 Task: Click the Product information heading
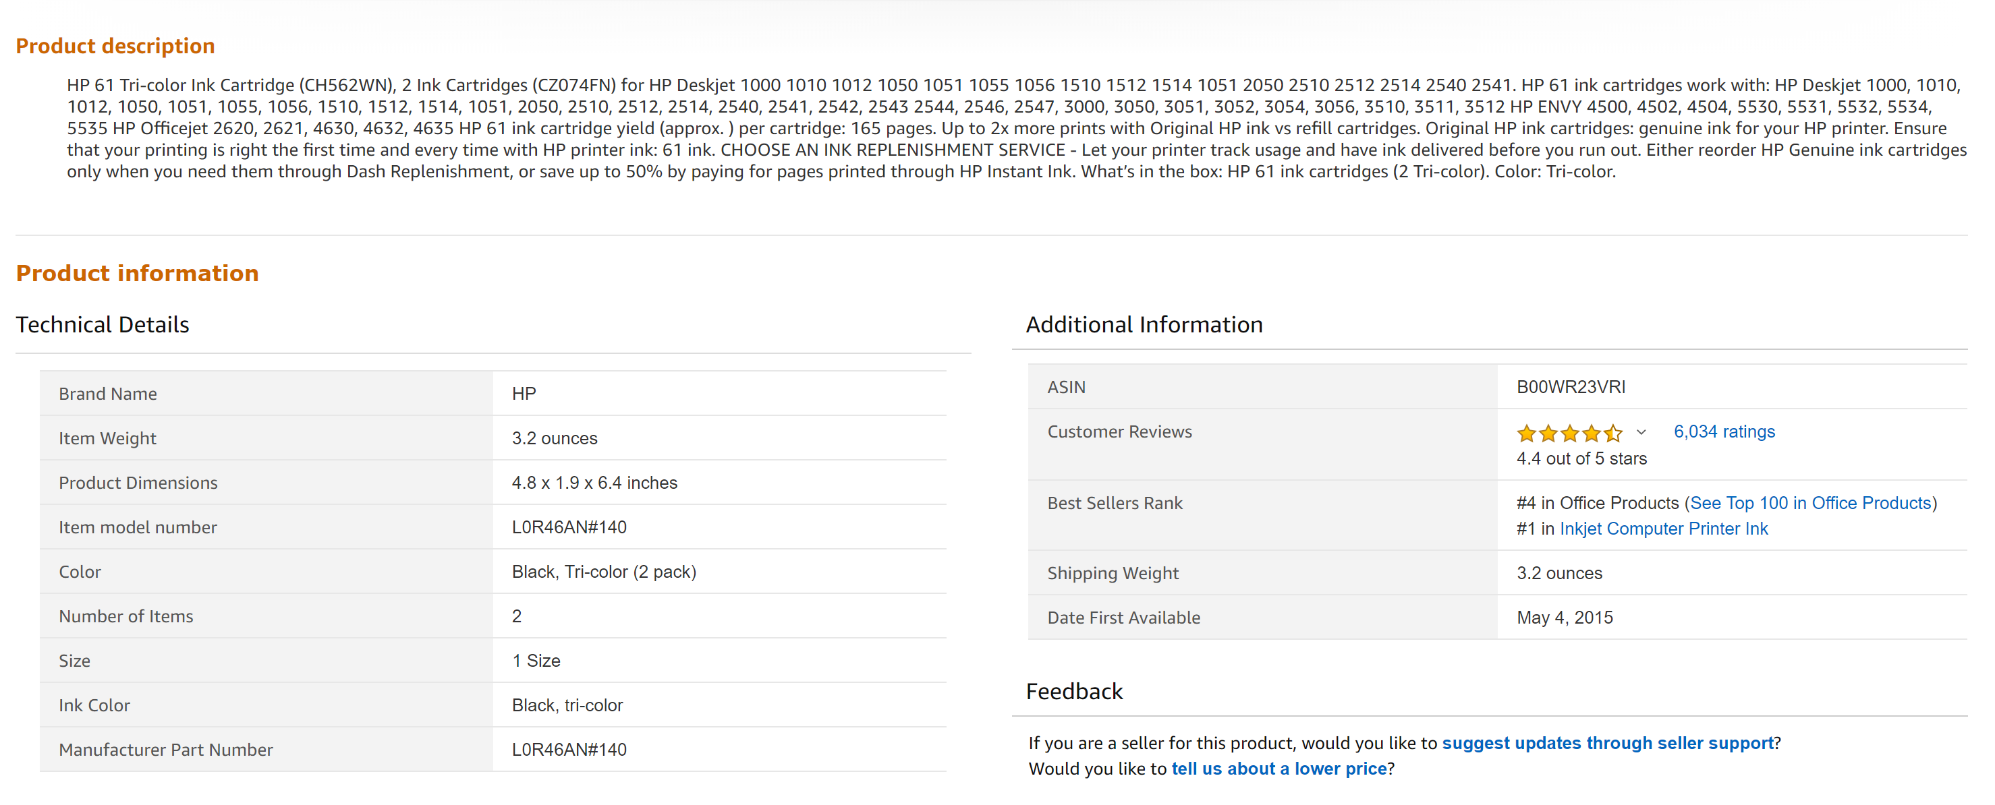(137, 272)
